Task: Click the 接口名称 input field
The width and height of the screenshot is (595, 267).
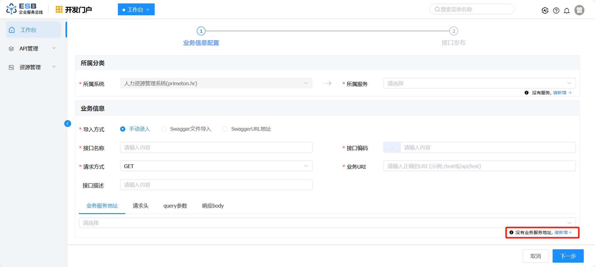Action: tap(216, 148)
